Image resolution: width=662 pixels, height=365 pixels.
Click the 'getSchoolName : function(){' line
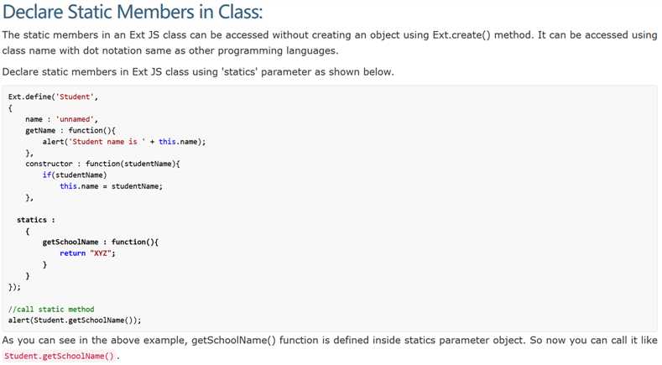pyautogui.click(x=101, y=242)
